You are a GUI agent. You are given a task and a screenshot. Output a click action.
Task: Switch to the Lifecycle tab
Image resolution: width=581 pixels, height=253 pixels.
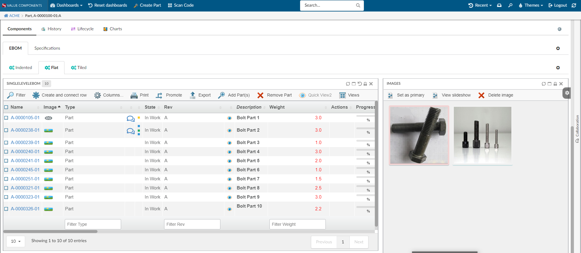point(82,29)
